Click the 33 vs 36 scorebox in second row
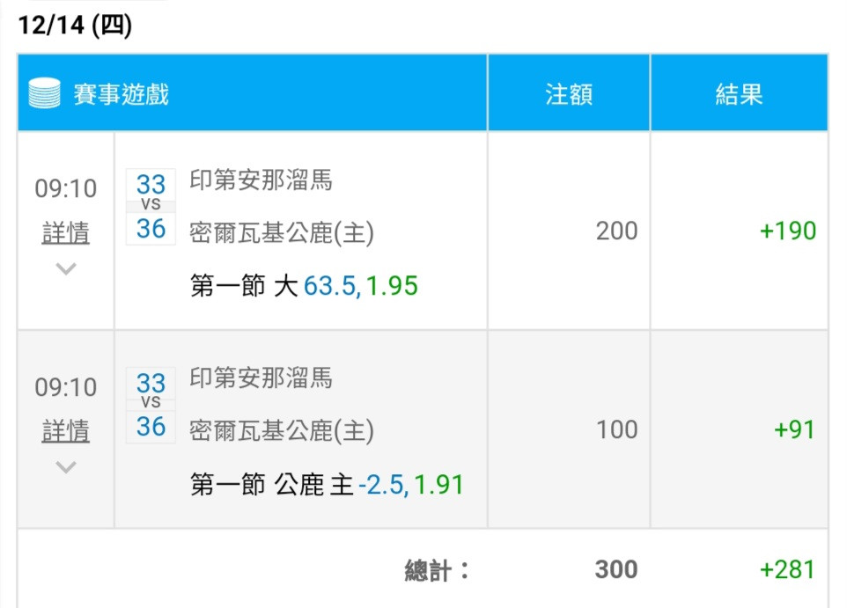This screenshot has width=847, height=608. [x=151, y=405]
